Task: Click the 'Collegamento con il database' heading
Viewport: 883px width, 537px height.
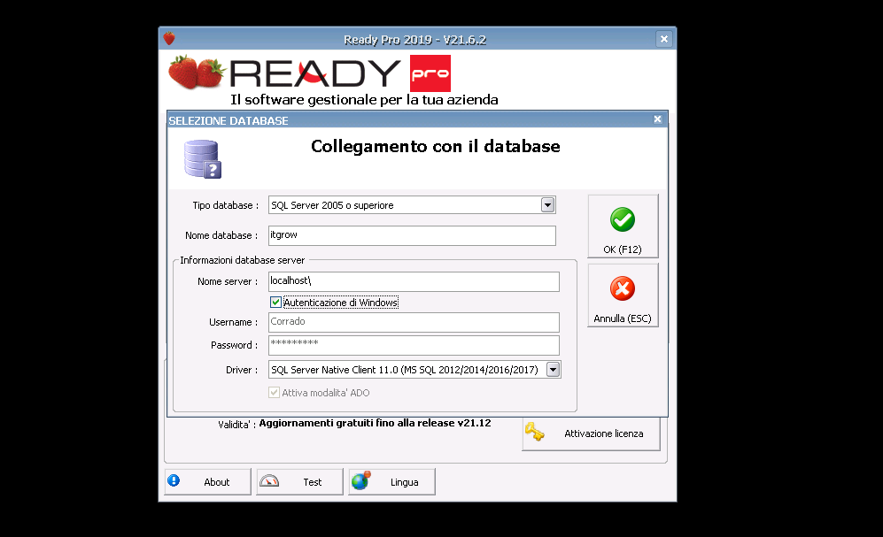Action: click(436, 146)
